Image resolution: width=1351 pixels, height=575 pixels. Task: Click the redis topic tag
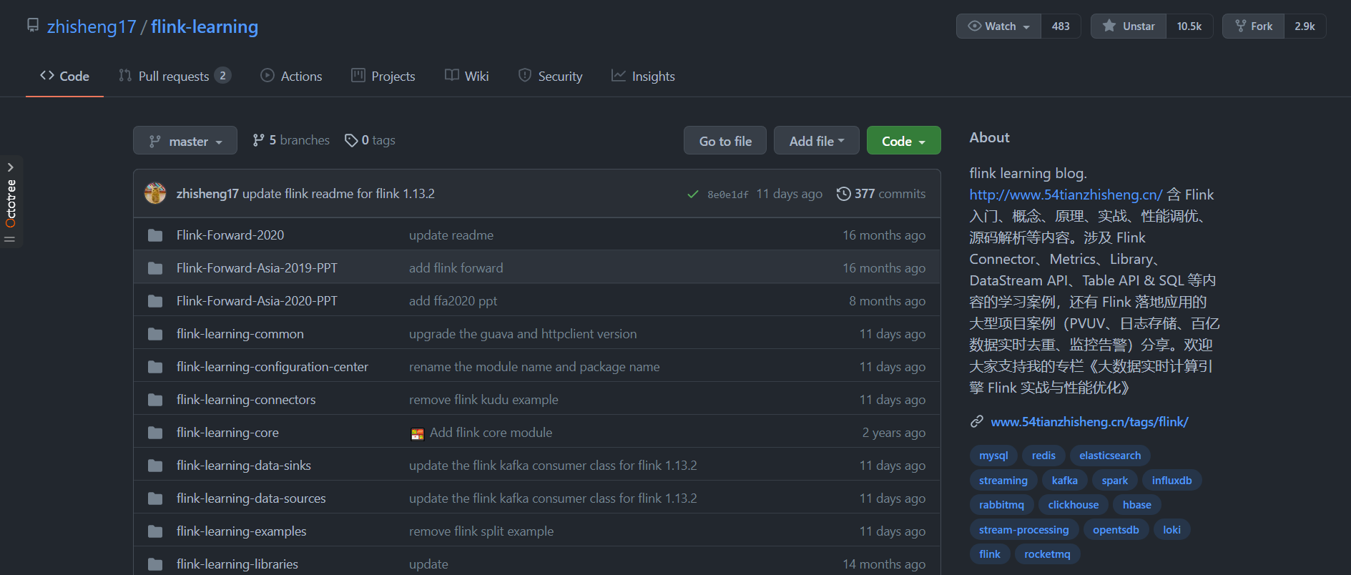(1043, 456)
